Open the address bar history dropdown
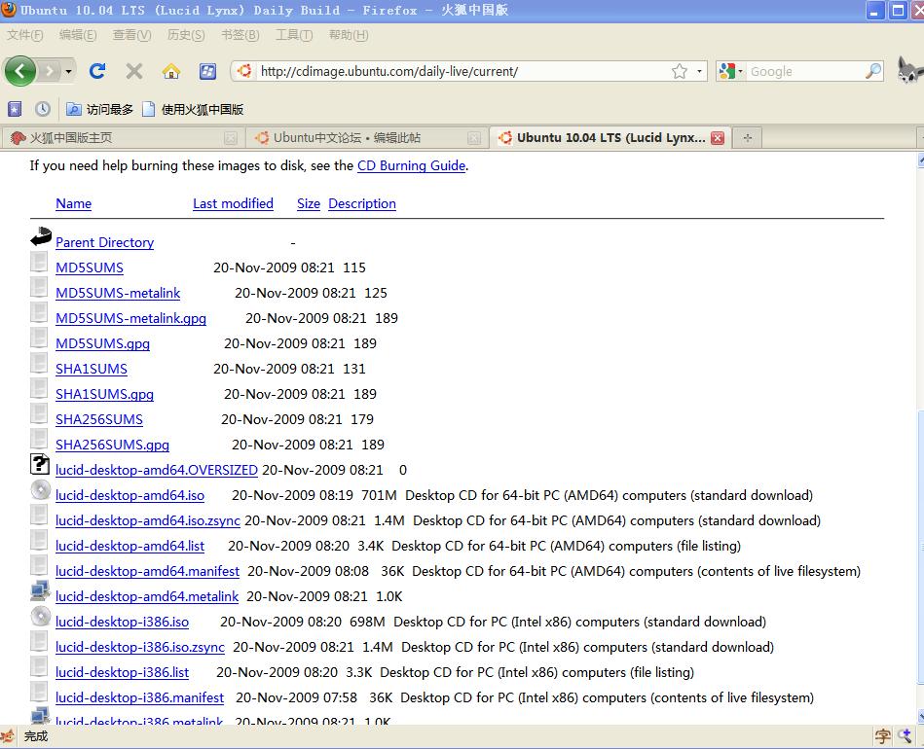Image resolution: width=924 pixels, height=749 pixels. pyautogui.click(x=699, y=71)
